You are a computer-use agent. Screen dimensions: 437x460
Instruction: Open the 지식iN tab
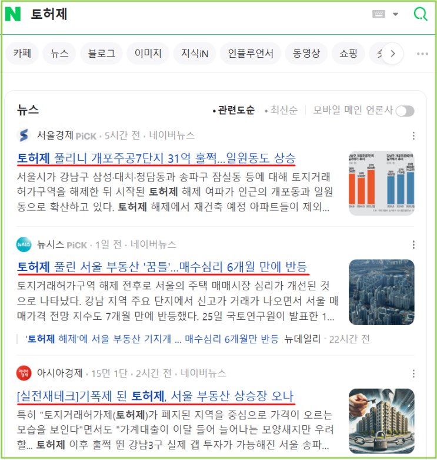pyautogui.click(x=195, y=54)
